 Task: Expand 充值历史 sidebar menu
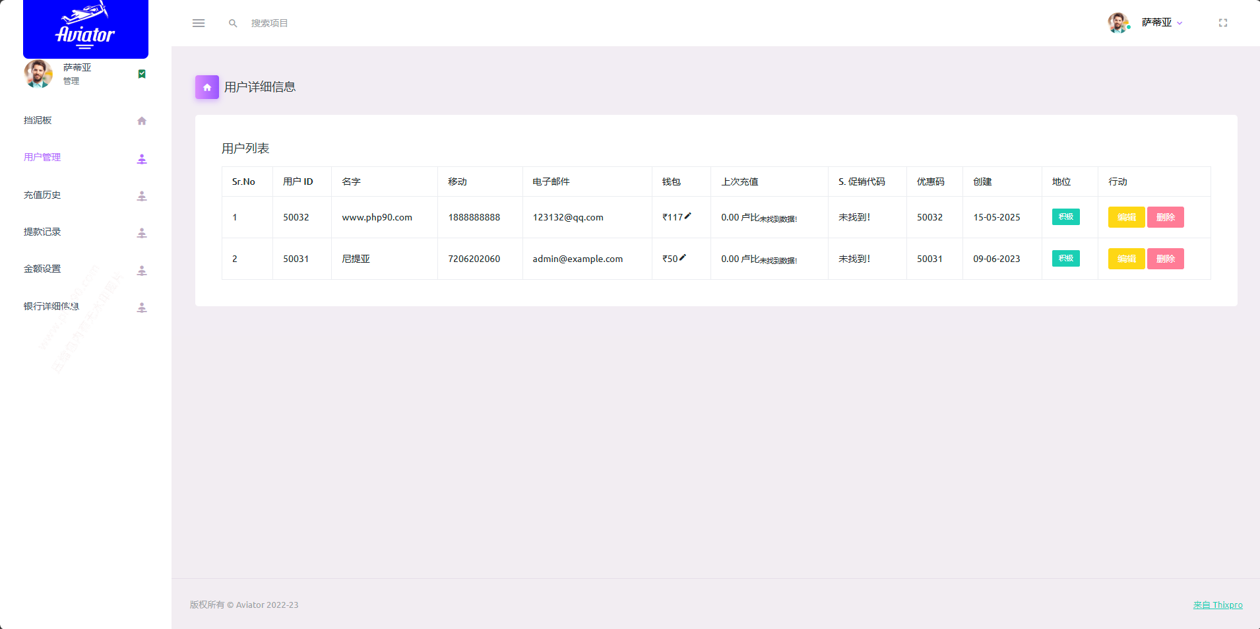coord(42,195)
